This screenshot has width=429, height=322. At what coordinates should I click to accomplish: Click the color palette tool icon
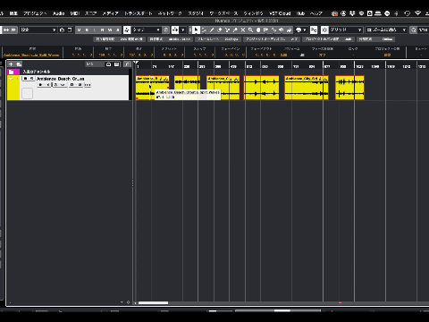pos(299,30)
